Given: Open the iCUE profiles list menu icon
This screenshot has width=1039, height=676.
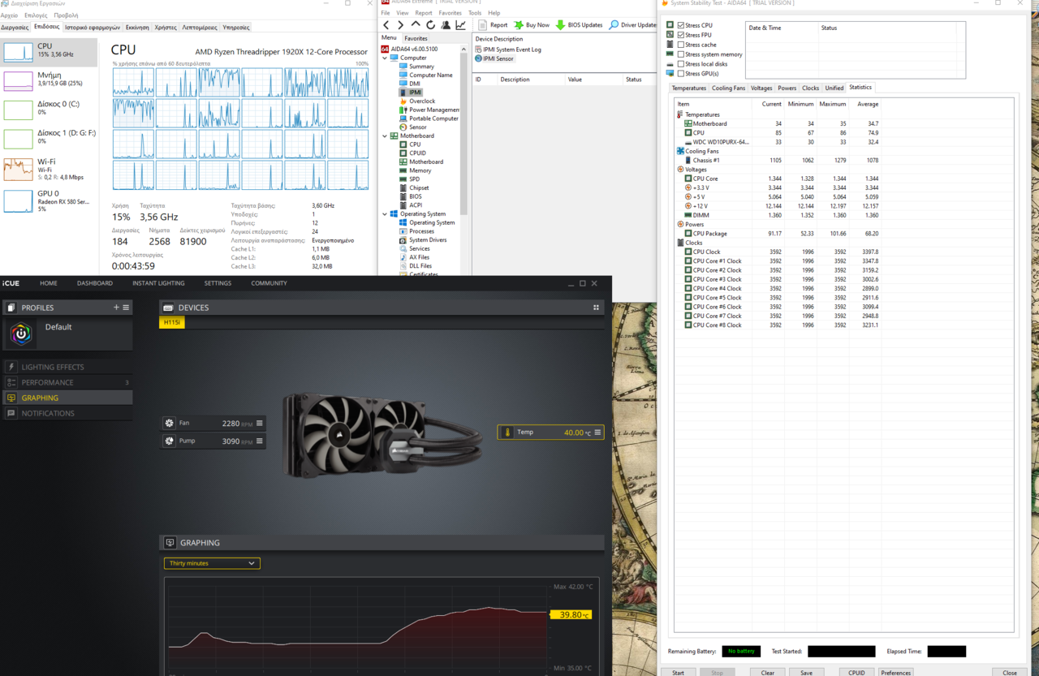Looking at the screenshot, I should click(126, 308).
